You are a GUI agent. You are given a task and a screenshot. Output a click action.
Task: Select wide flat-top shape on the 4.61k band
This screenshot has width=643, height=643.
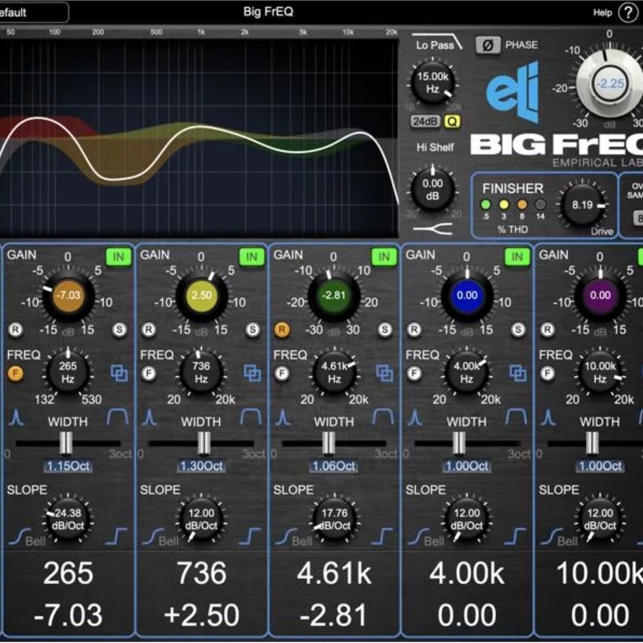(383, 417)
